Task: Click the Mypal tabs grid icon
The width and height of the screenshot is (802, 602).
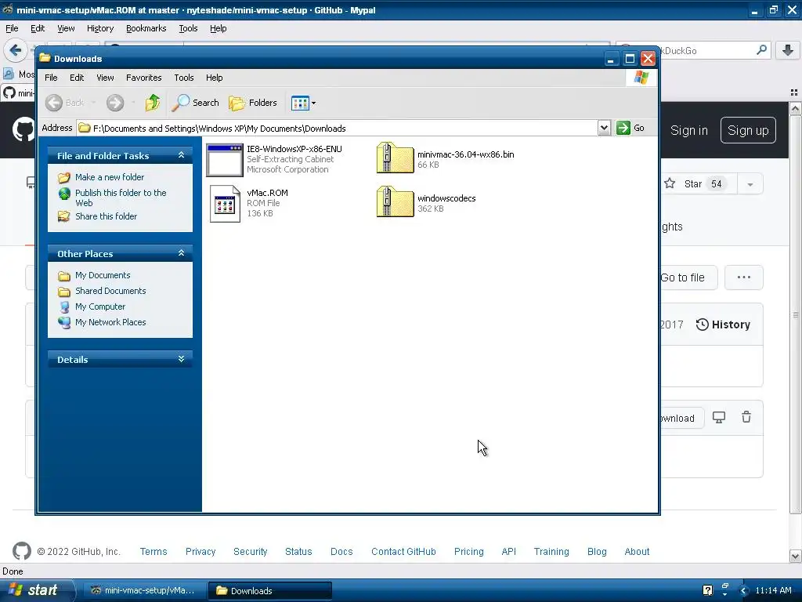Action: (x=794, y=92)
